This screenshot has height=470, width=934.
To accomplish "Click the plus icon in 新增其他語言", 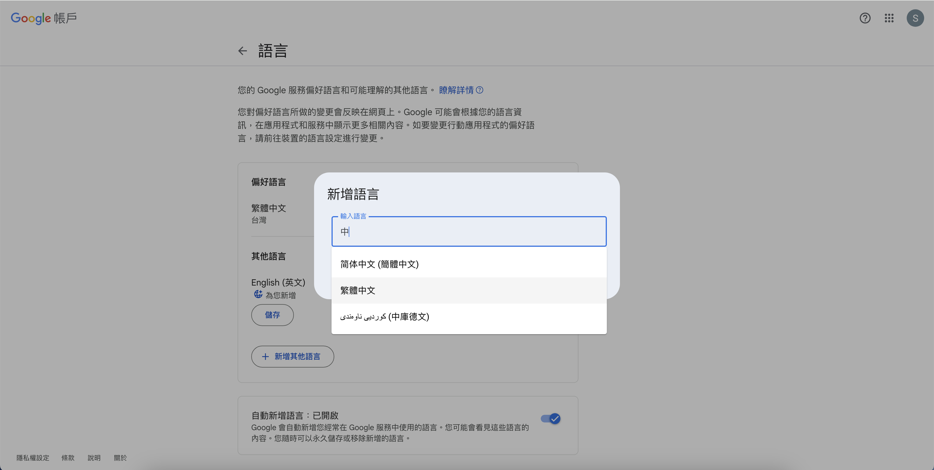I will pyautogui.click(x=265, y=357).
